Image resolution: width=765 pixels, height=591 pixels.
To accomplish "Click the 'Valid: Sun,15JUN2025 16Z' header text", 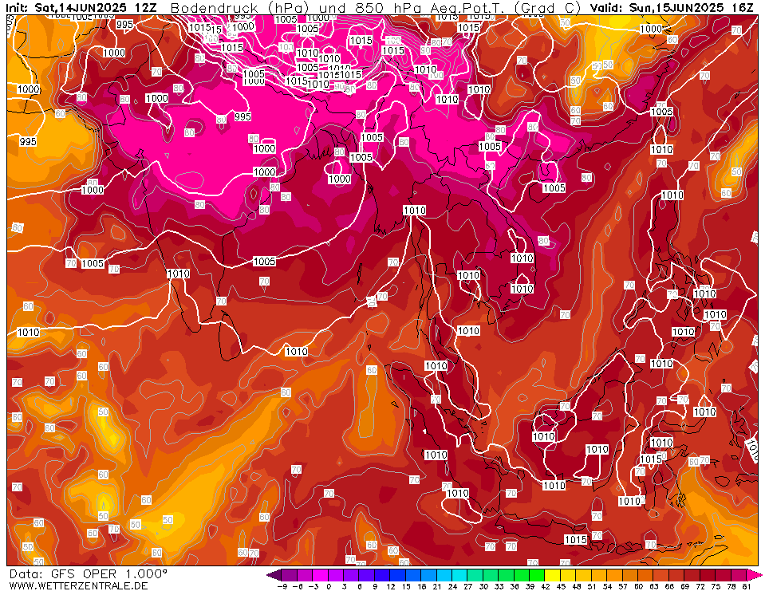I will tap(672, 8).
